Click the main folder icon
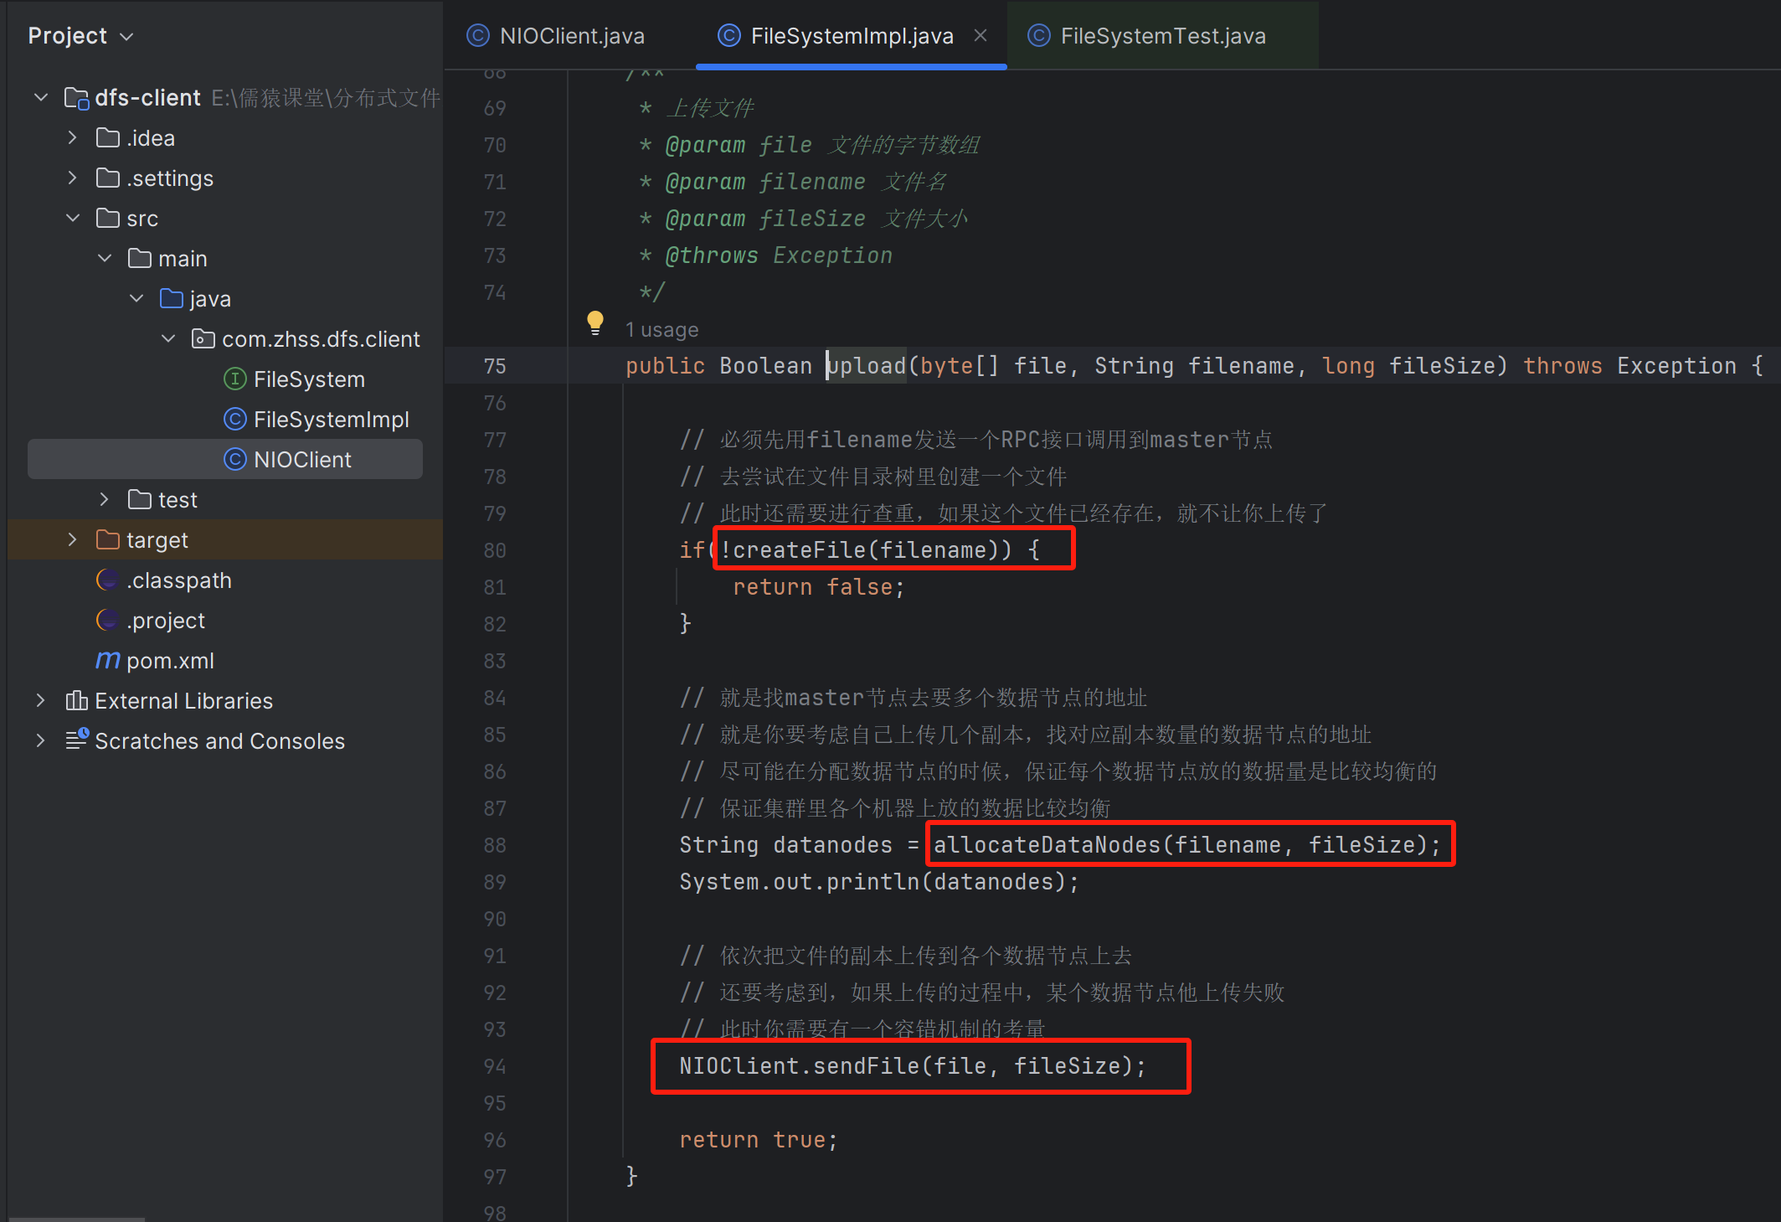This screenshot has width=1781, height=1222. click(x=140, y=258)
